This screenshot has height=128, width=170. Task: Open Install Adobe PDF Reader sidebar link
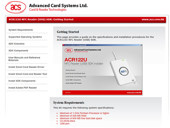point(23,88)
